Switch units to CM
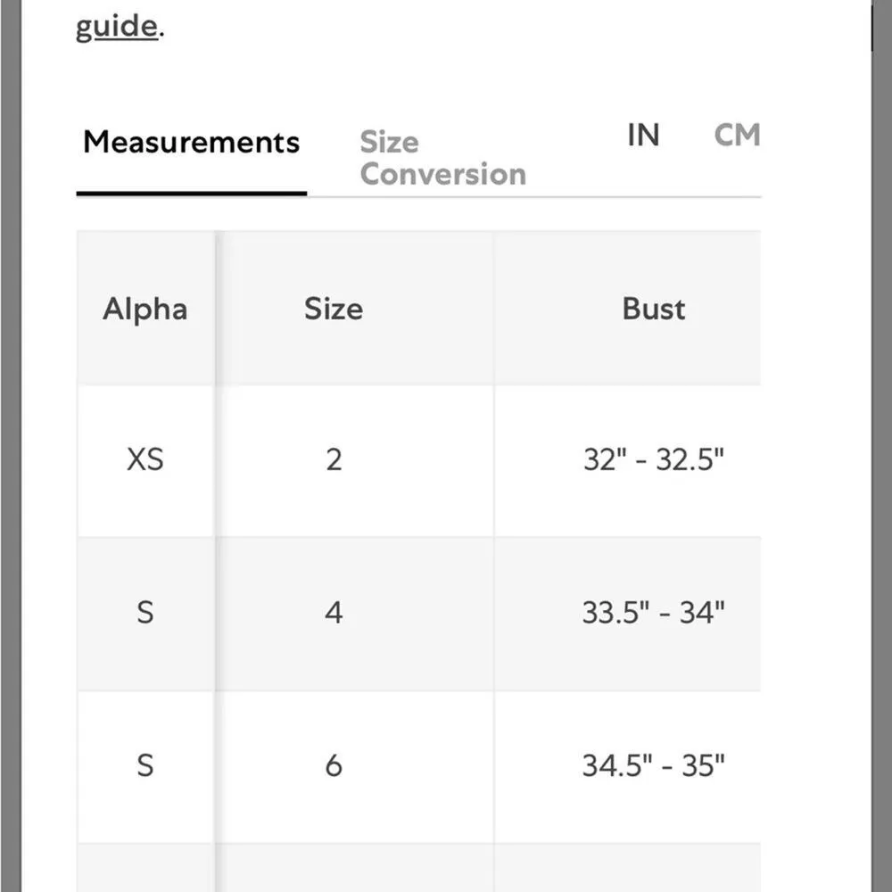892x892 pixels. click(737, 136)
